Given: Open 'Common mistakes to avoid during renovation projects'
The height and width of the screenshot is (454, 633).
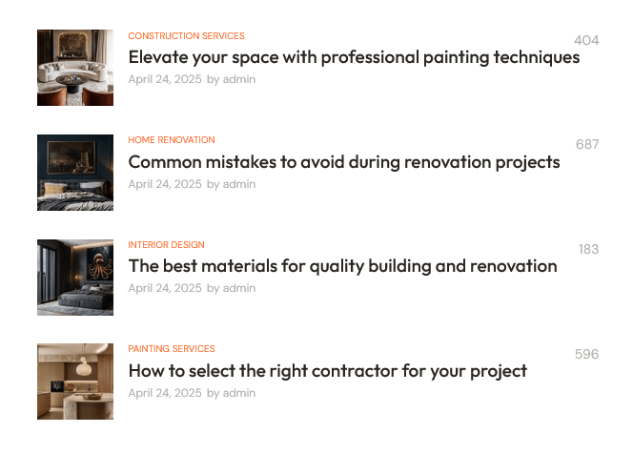Looking at the screenshot, I should [344, 162].
